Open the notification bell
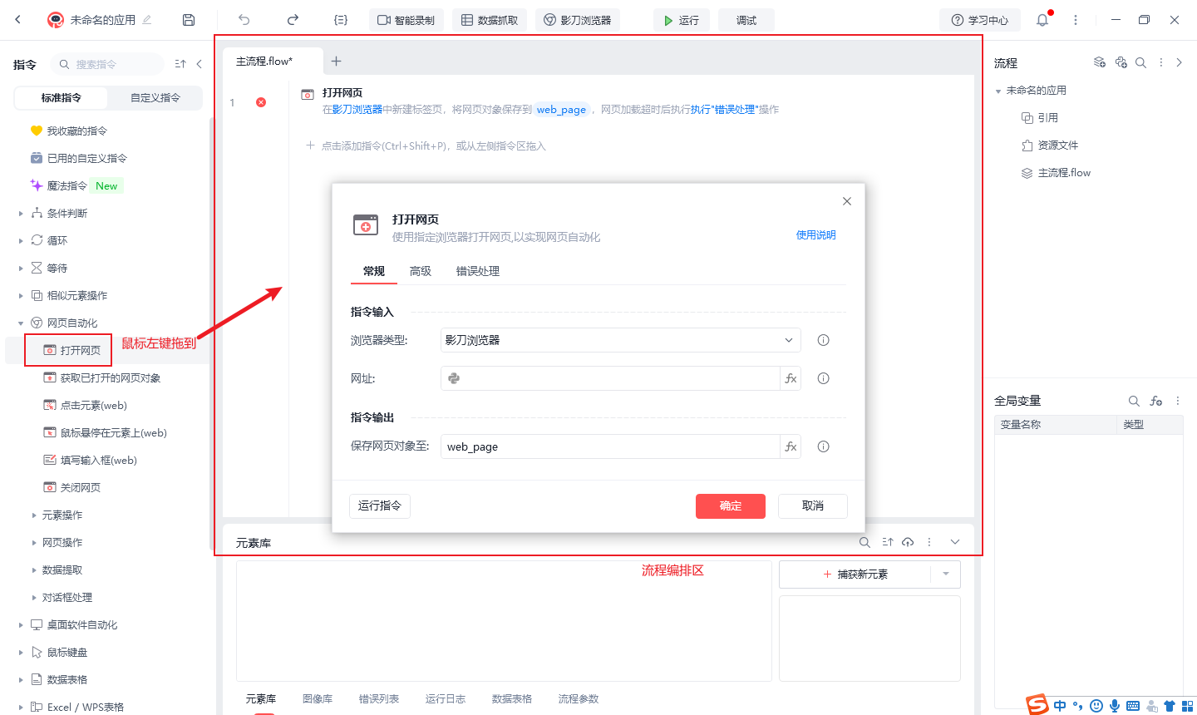 (x=1042, y=20)
